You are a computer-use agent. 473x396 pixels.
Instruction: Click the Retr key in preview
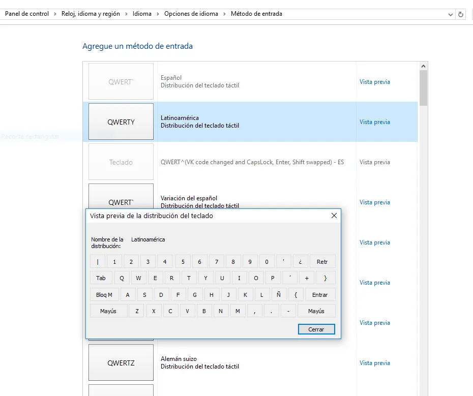pyautogui.click(x=322, y=261)
